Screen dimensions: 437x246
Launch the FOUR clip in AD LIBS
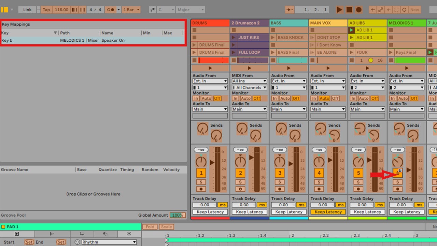tap(352, 52)
